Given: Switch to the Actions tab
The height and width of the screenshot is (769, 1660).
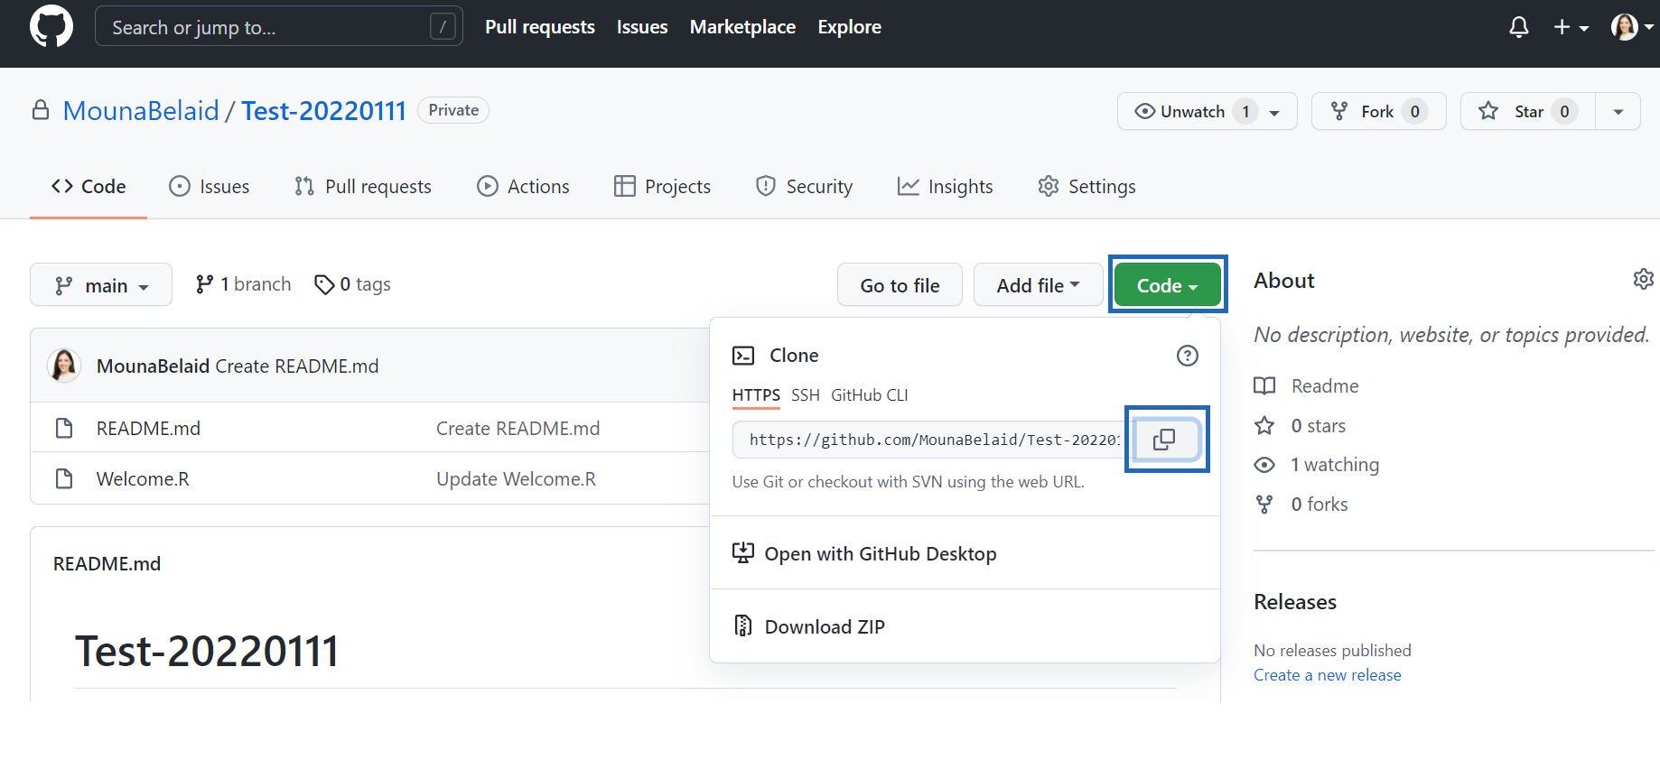Looking at the screenshot, I should coord(524,187).
